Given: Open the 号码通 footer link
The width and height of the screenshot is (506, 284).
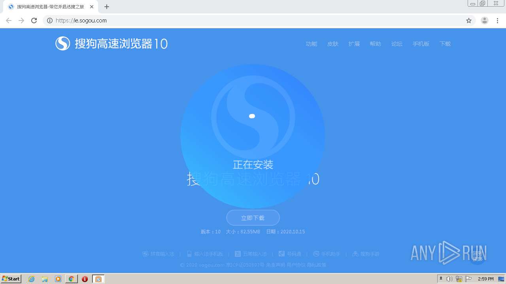Looking at the screenshot, I should click(290, 254).
